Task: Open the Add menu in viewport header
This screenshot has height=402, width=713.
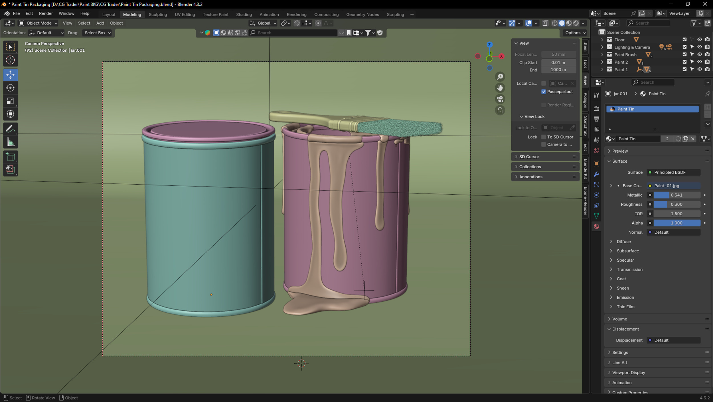Action: [100, 23]
